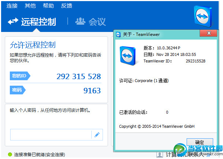Click the meeting people icon
The height and width of the screenshot is (159, 223).
tap(80, 21)
